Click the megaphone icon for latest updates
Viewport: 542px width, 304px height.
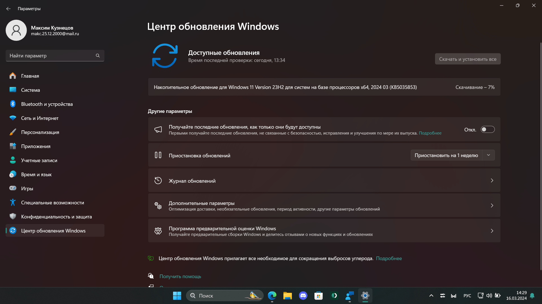pyautogui.click(x=158, y=129)
